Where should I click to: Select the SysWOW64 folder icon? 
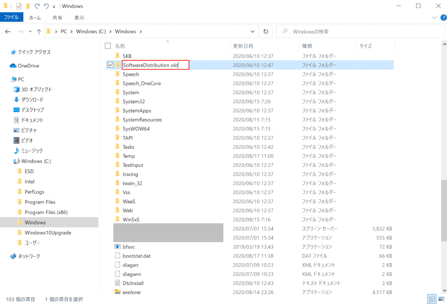(117, 129)
